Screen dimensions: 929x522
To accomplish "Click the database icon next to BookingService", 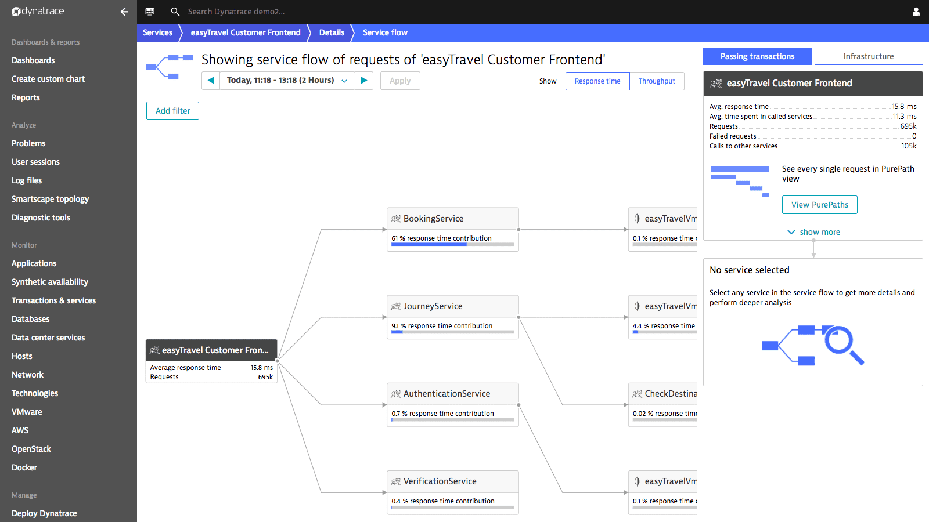I will tap(637, 219).
